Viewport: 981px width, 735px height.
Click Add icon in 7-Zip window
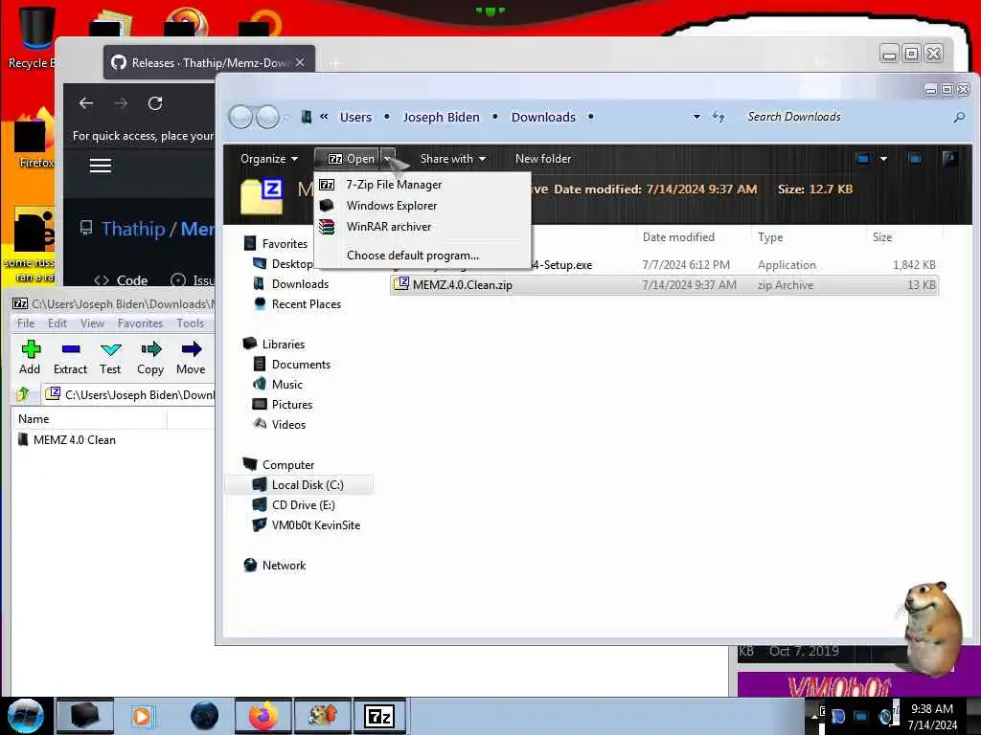(x=30, y=358)
